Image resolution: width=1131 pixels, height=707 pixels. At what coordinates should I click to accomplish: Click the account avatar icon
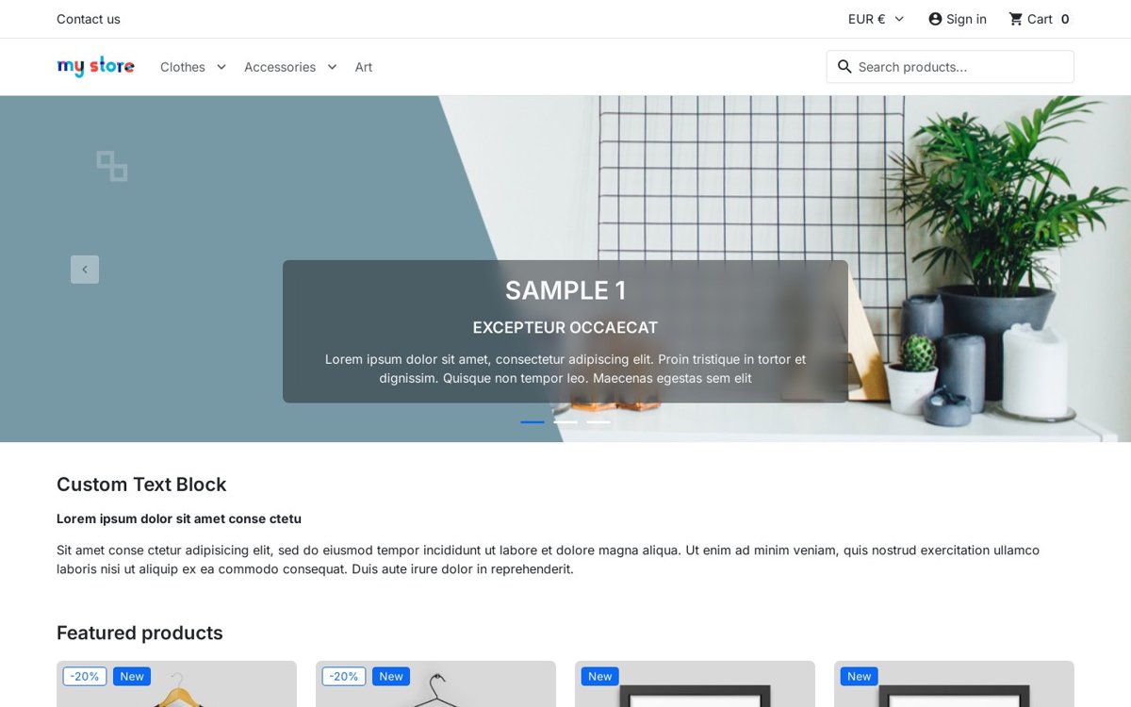point(935,19)
